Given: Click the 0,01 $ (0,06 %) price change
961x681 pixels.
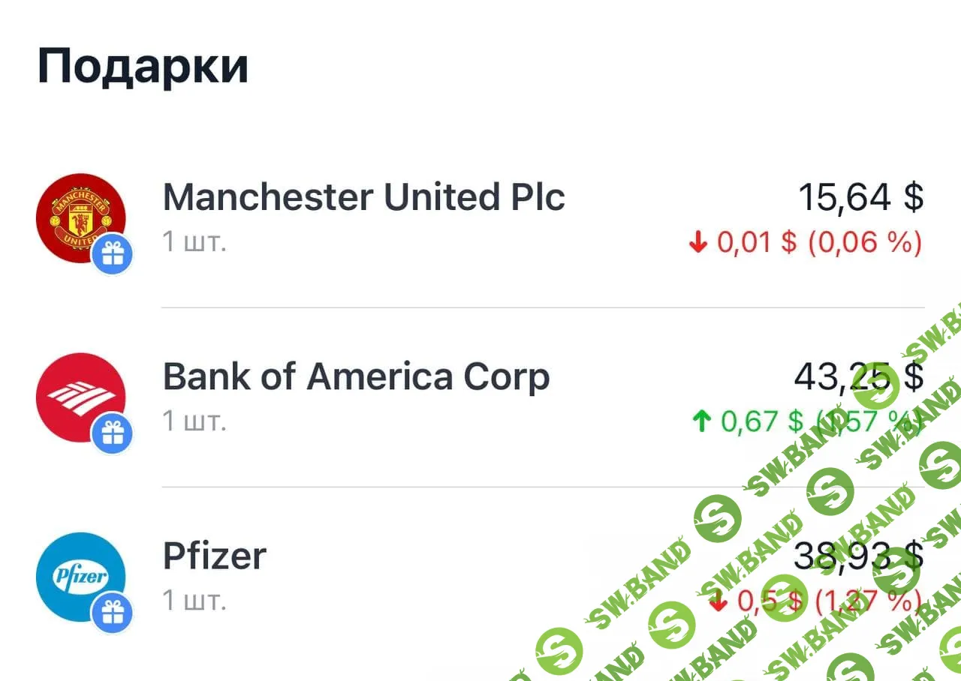Looking at the screenshot, I should (818, 243).
